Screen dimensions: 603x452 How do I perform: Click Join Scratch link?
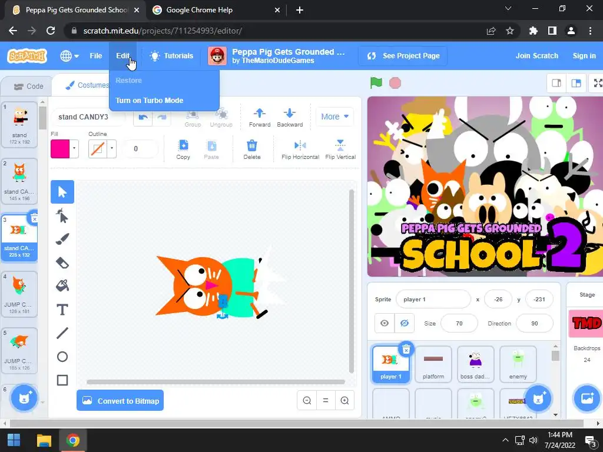(x=537, y=56)
